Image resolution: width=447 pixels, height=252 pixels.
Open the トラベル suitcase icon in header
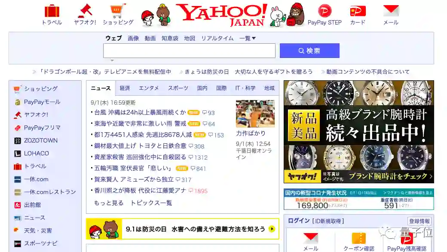coord(52,12)
